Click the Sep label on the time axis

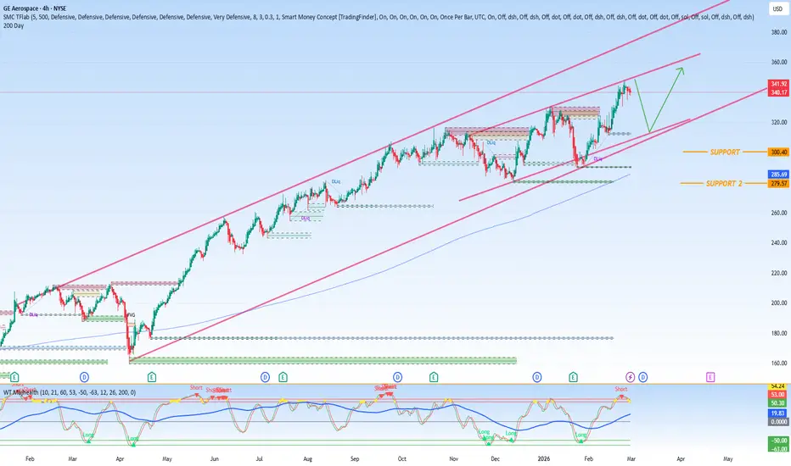click(x=355, y=459)
